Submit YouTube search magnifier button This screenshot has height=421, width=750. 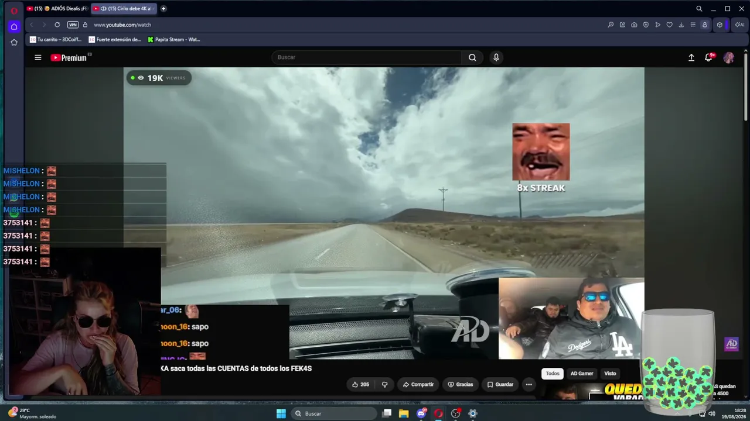pos(472,57)
